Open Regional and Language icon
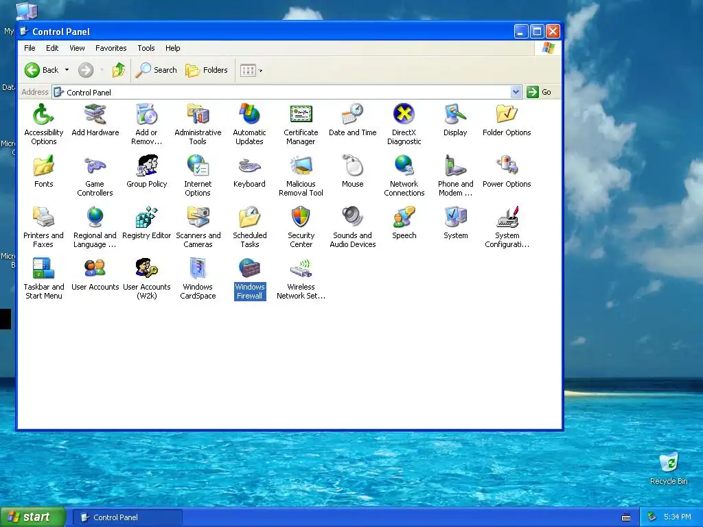The image size is (703, 527). point(95,228)
